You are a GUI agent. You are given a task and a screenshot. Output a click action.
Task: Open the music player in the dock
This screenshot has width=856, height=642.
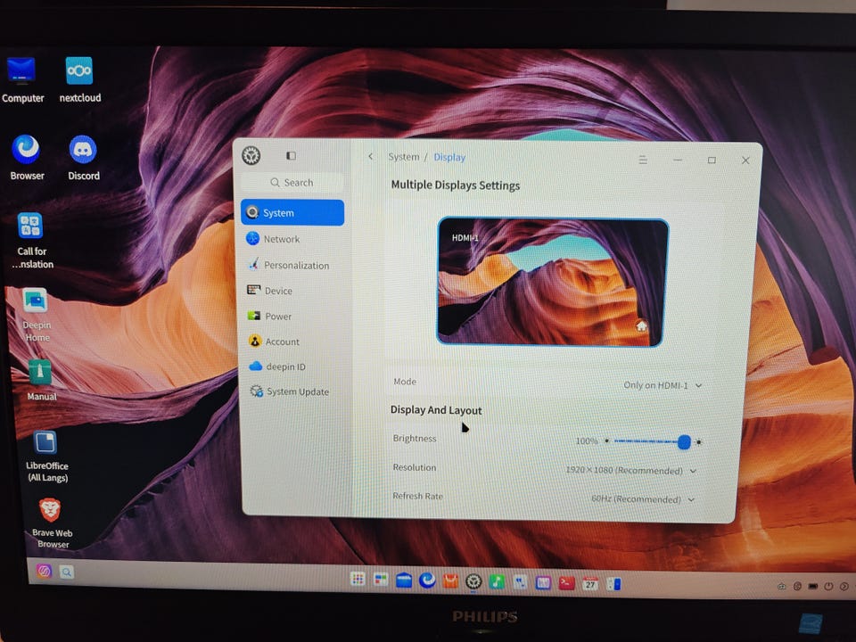click(497, 582)
